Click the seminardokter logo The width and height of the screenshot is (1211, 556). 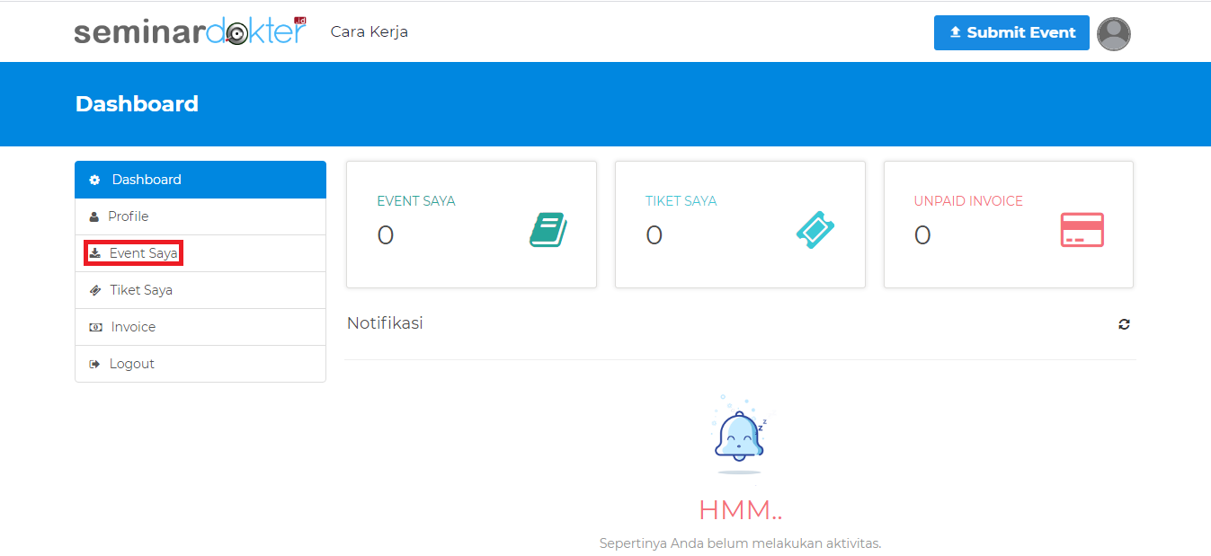[190, 32]
